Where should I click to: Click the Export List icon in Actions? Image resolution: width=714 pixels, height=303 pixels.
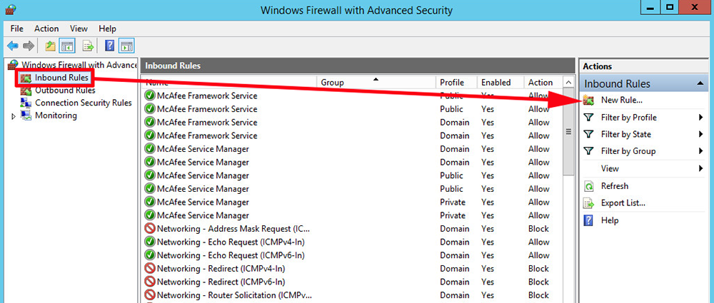pyautogui.click(x=589, y=203)
